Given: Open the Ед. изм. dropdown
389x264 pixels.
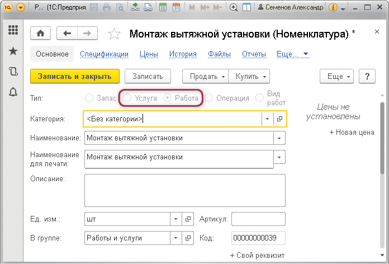Looking at the screenshot, I should pyautogui.click(x=175, y=219).
